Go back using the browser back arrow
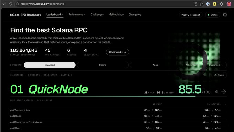 pos(4,4)
